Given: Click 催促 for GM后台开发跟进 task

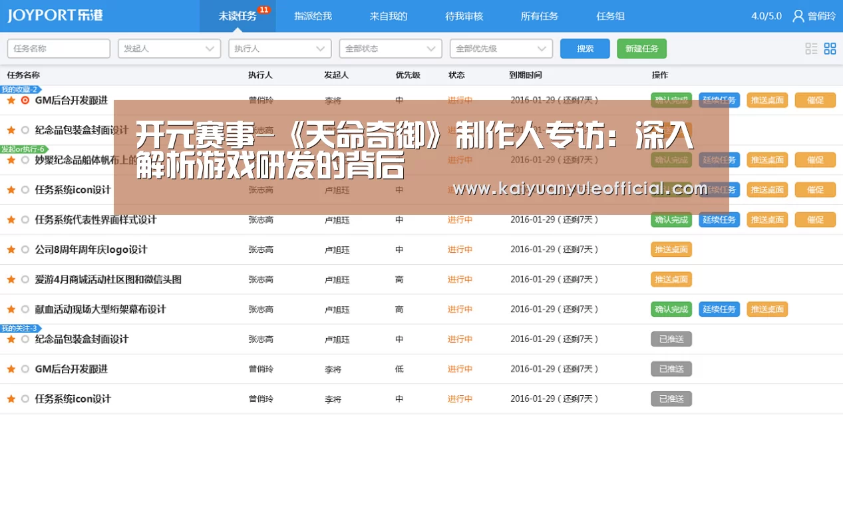Looking at the screenshot, I should pos(815,100).
